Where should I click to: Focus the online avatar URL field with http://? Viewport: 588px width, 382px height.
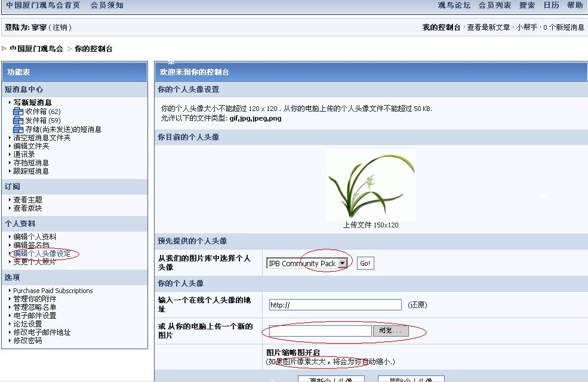335,305
